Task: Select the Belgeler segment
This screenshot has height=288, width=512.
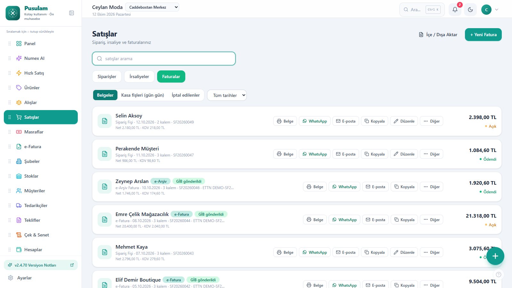Action: (105, 95)
